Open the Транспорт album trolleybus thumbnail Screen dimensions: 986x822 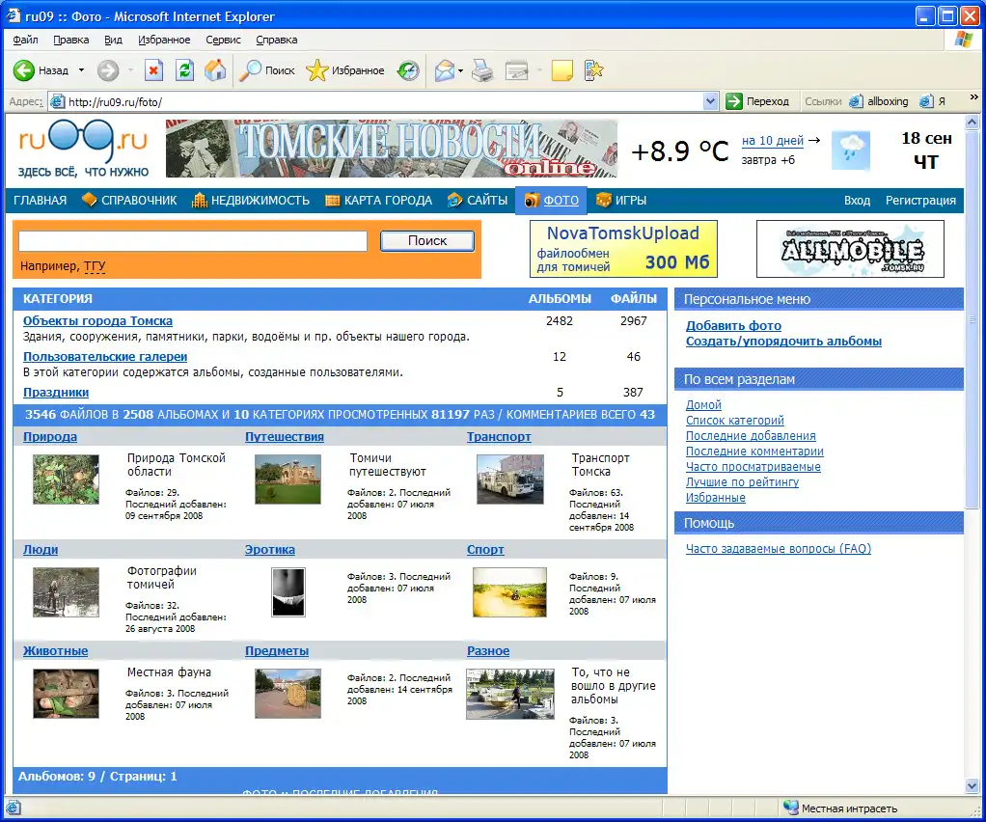[510, 479]
